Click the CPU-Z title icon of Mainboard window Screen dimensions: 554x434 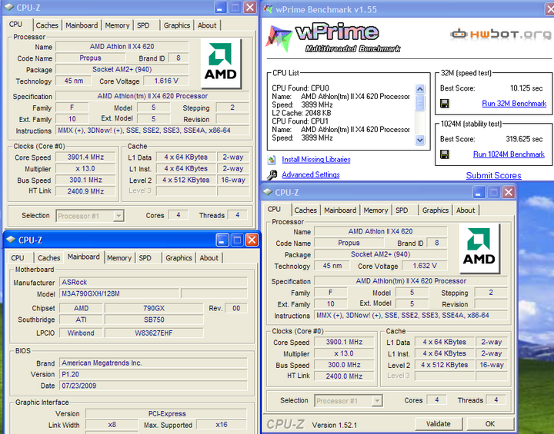(x=11, y=240)
